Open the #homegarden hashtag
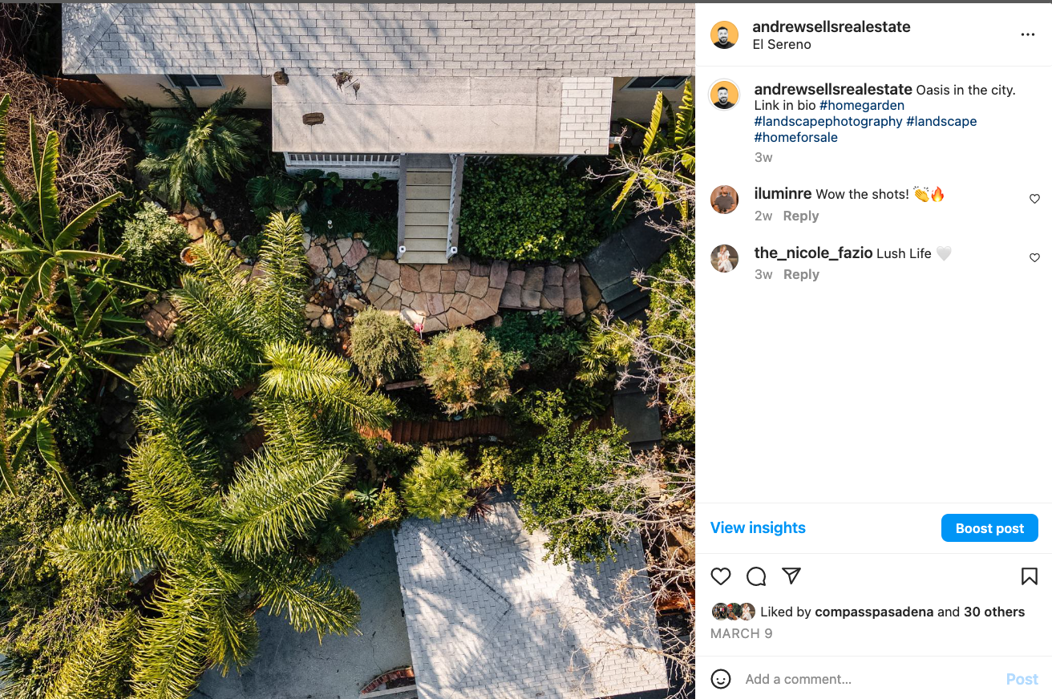1052x699 pixels. pos(861,106)
